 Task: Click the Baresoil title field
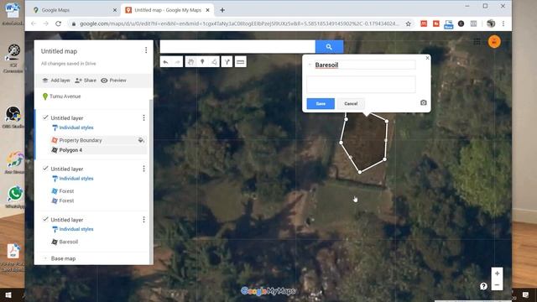(x=365, y=65)
